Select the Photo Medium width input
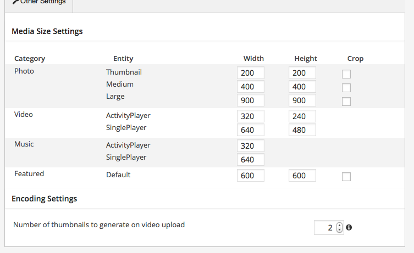The width and height of the screenshot is (414, 253). 251,87
